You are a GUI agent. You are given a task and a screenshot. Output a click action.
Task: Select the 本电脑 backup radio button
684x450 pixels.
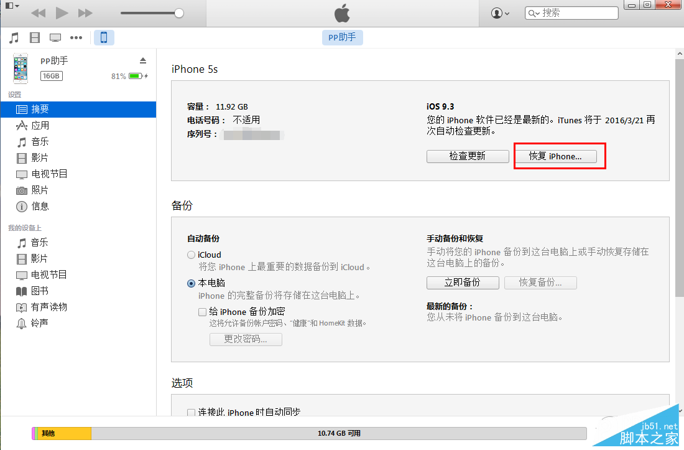click(x=191, y=283)
